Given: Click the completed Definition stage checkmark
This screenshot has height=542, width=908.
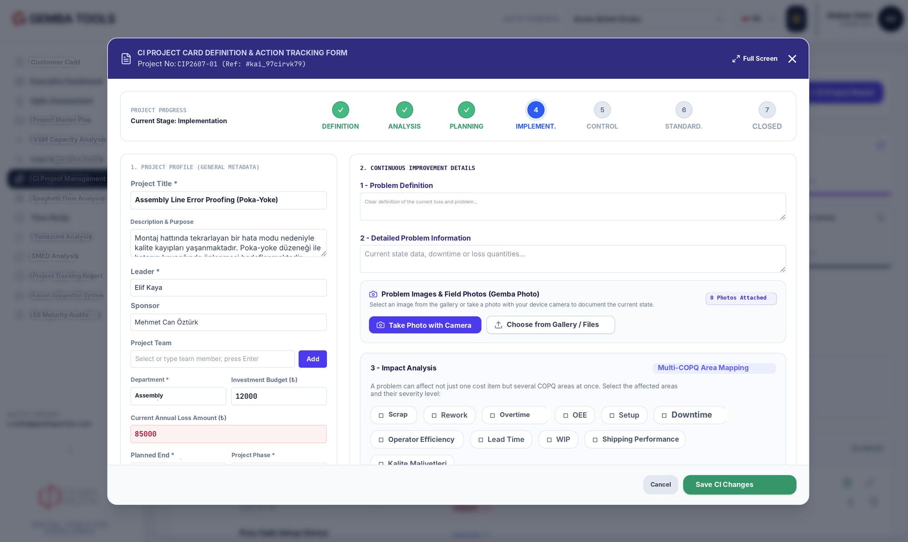Looking at the screenshot, I should pos(340,110).
